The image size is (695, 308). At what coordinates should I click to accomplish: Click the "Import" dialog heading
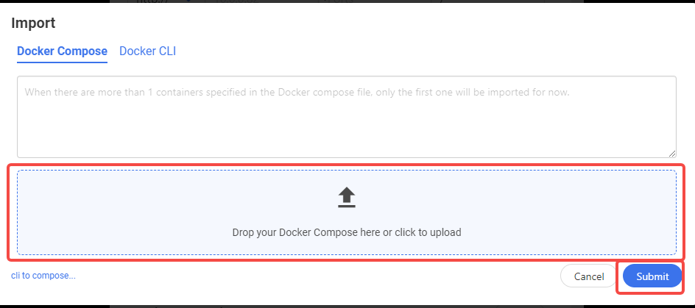[x=33, y=23]
